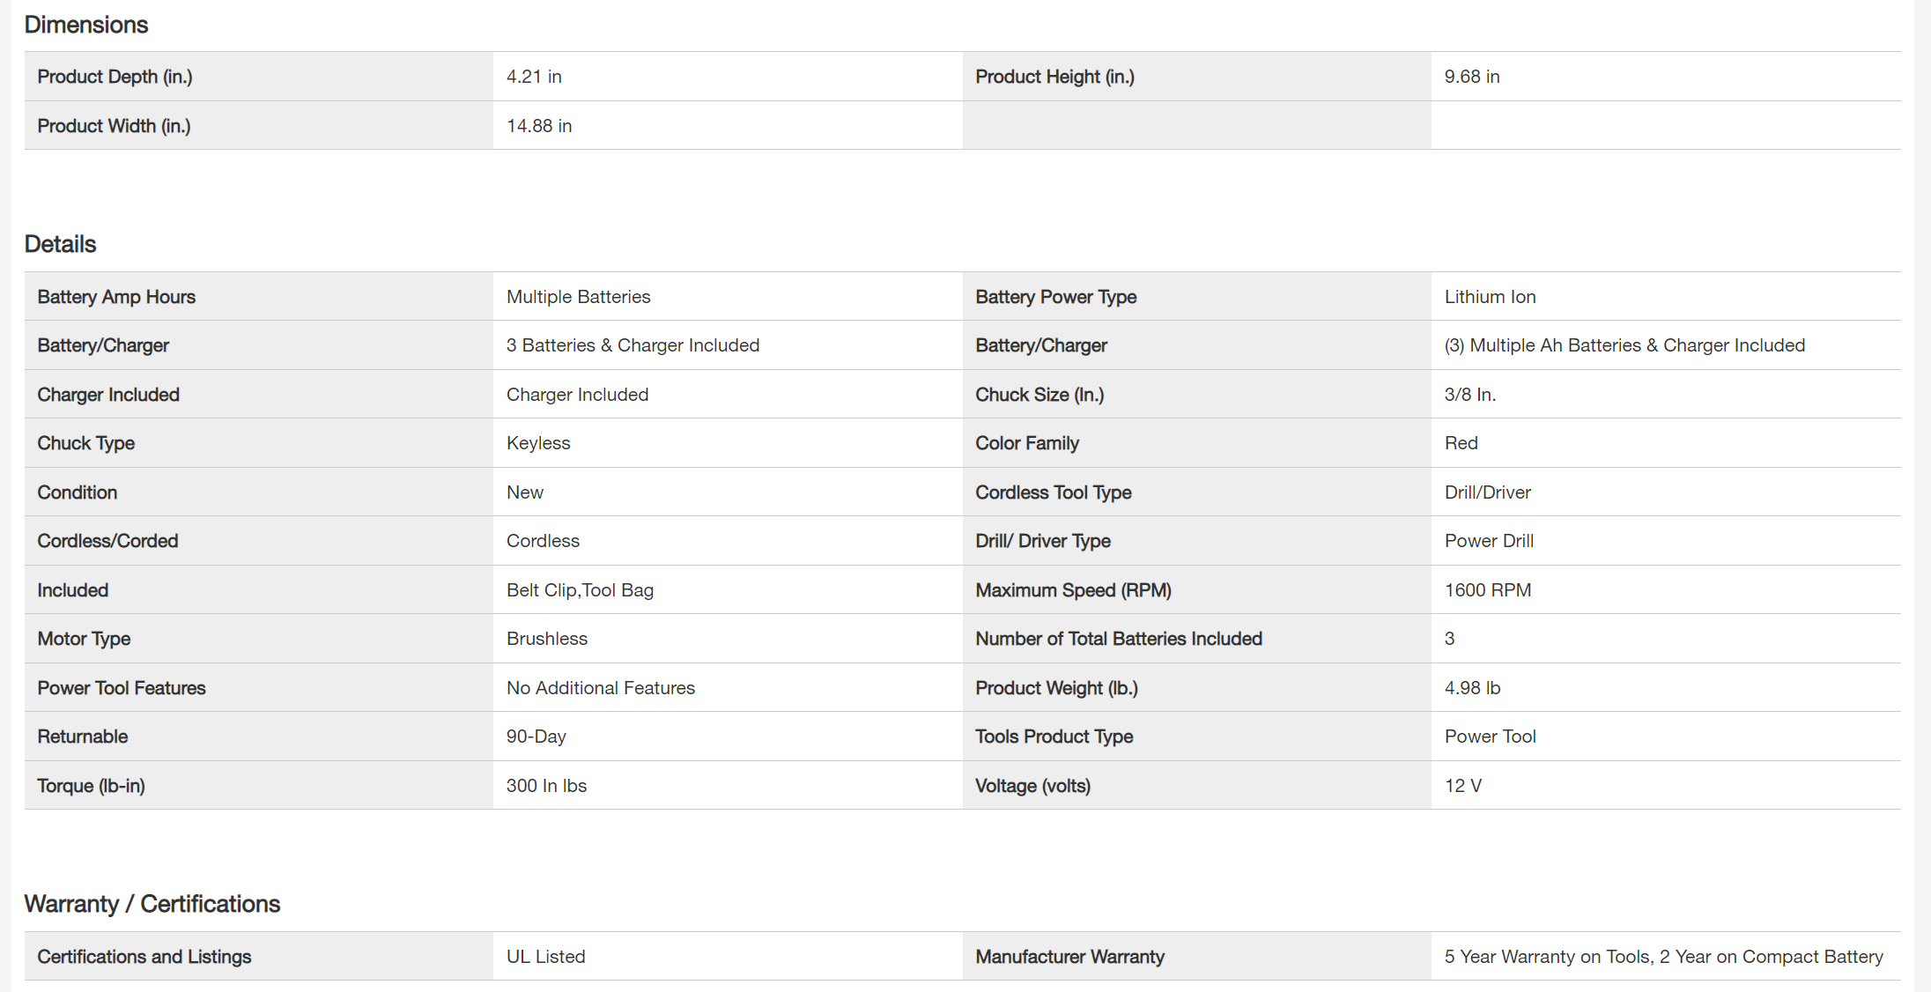Viewport: 1931px width, 992px height.
Task: Click the Color Family label
Action: pyautogui.click(x=1027, y=443)
